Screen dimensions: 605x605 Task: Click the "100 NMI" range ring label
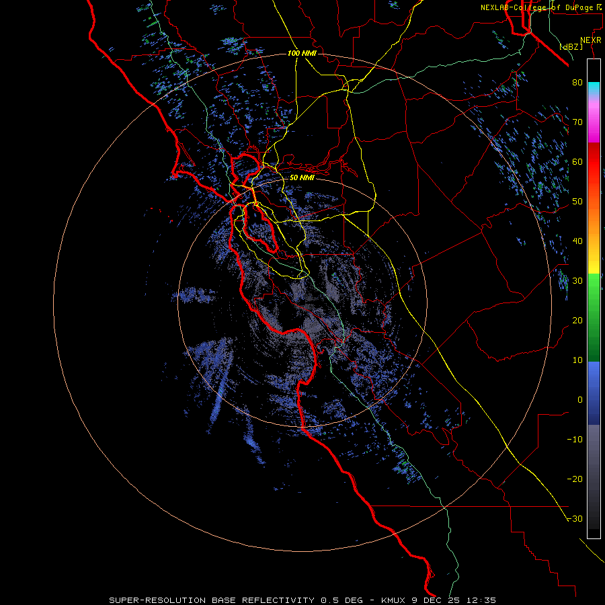302,53
